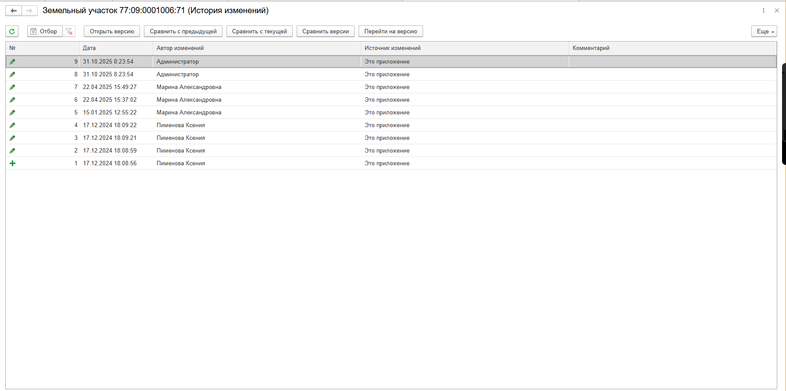Viewport: 786px width, 391px height.
Task: Click the comment cell of version 9
Action: click(x=673, y=62)
